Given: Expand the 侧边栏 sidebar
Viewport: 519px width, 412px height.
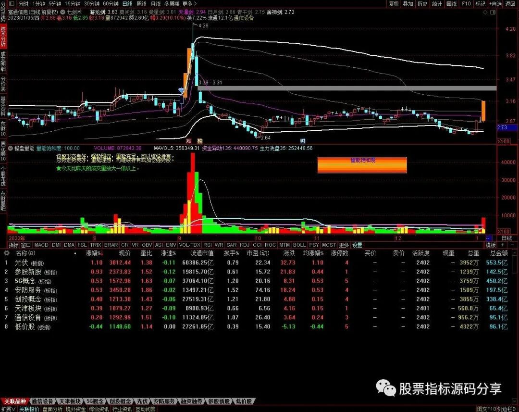Looking at the screenshot, I should point(507,409).
